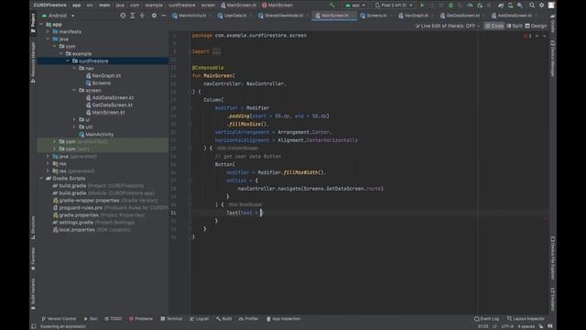Collapse all in Project panel toolbar
This screenshot has width=586, height=330.
pos(143,16)
